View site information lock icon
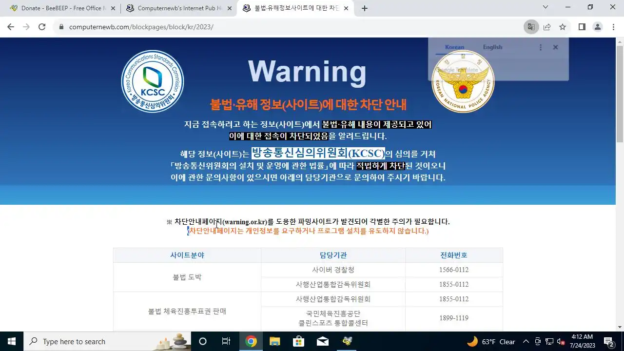624x351 pixels. point(61,27)
